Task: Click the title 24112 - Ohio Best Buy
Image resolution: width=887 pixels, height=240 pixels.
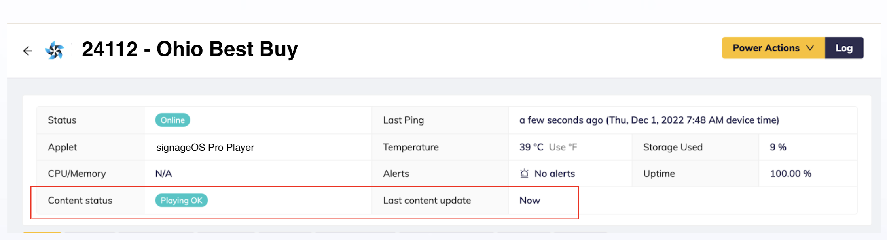Action: coord(190,49)
